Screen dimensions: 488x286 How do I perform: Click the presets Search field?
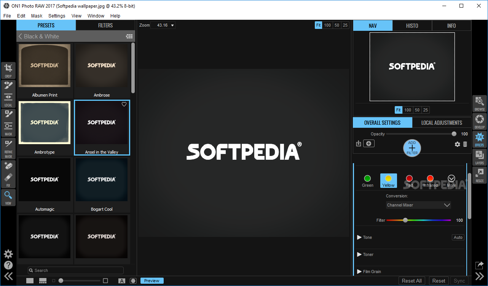(76, 270)
